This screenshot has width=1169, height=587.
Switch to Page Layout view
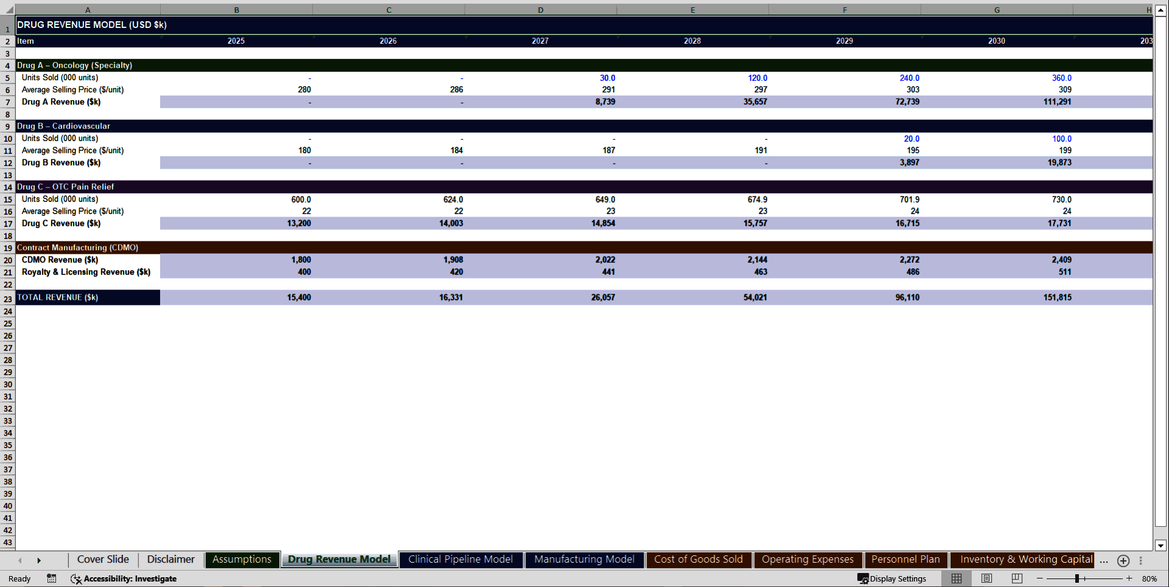pos(986,578)
